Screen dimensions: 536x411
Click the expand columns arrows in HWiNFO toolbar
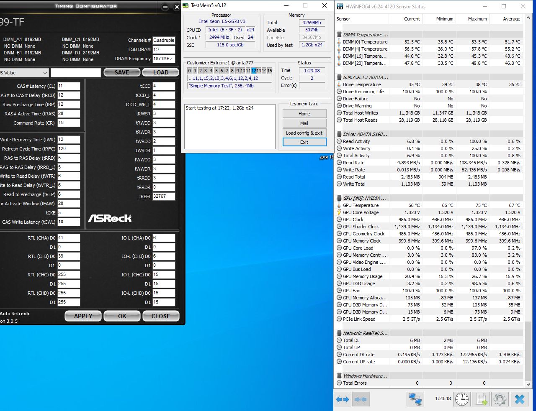pos(343,399)
